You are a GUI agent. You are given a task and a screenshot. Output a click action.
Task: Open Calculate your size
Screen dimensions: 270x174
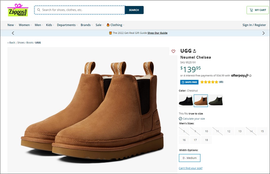(x=192, y=119)
